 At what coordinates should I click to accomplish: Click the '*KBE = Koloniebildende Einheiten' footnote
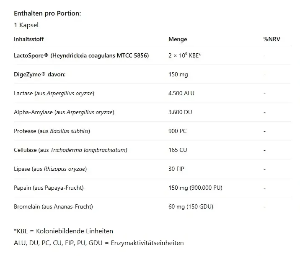pos(63,231)
